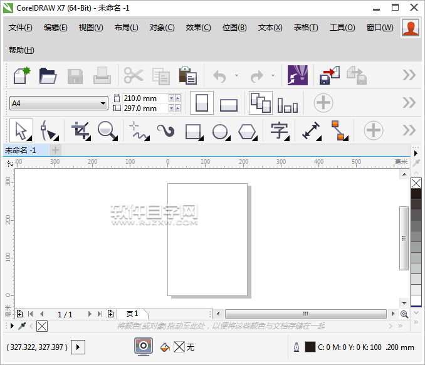
Task: Open color palette flyout arrow
Action: [x=416, y=153]
